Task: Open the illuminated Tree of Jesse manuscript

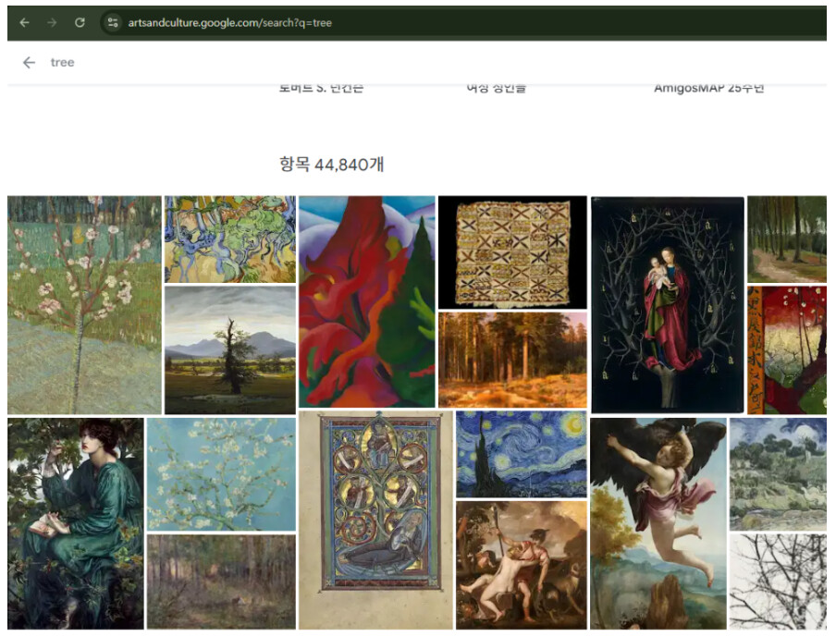Action: click(375, 521)
